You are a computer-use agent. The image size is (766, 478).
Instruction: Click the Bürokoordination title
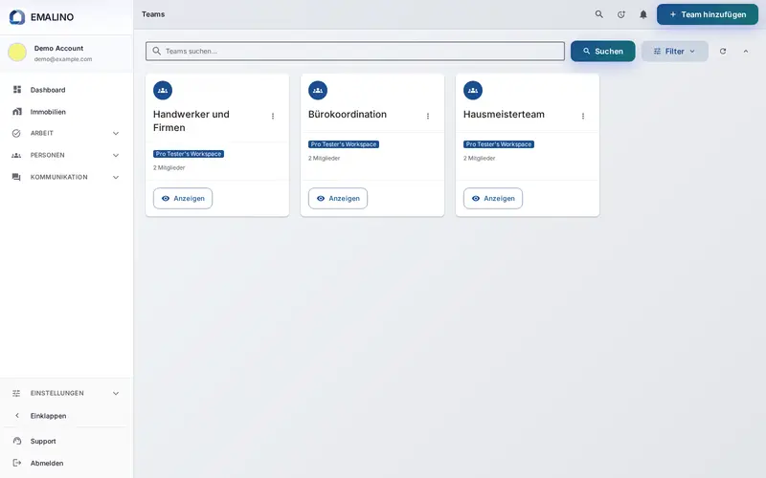(348, 114)
